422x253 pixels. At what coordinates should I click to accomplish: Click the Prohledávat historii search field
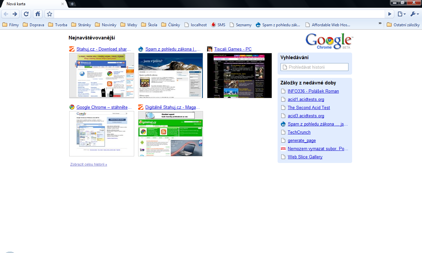pyautogui.click(x=315, y=67)
